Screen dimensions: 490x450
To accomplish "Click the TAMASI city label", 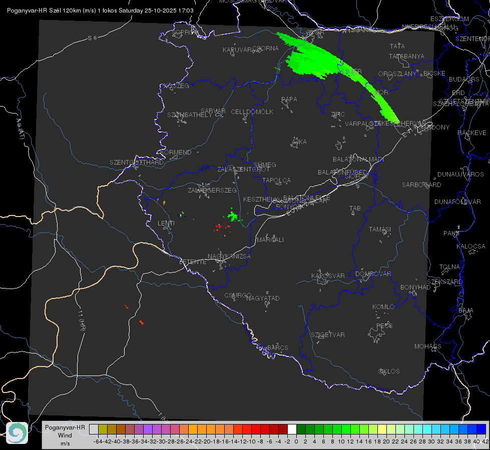I will (380, 229).
